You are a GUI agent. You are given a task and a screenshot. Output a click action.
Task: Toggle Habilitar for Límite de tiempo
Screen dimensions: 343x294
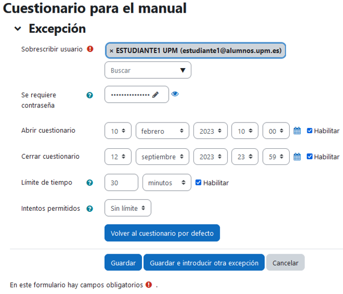tap(198, 182)
